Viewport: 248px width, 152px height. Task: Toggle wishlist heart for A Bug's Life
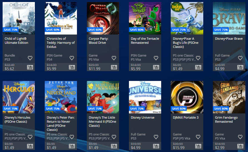198,58
